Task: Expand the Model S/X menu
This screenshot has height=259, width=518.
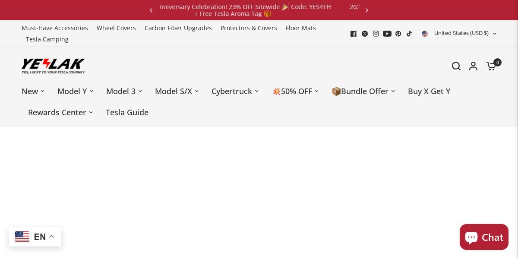Action: pos(177,91)
